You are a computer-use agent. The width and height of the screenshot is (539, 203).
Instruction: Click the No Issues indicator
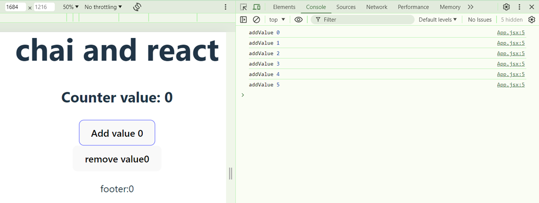pyautogui.click(x=479, y=20)
